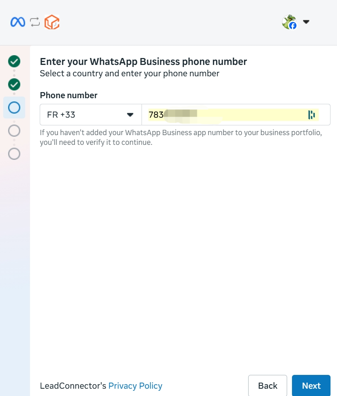Click the orange LeadConnector cube logo
Viewport: 337px width, 396px height.
(52, 22)
